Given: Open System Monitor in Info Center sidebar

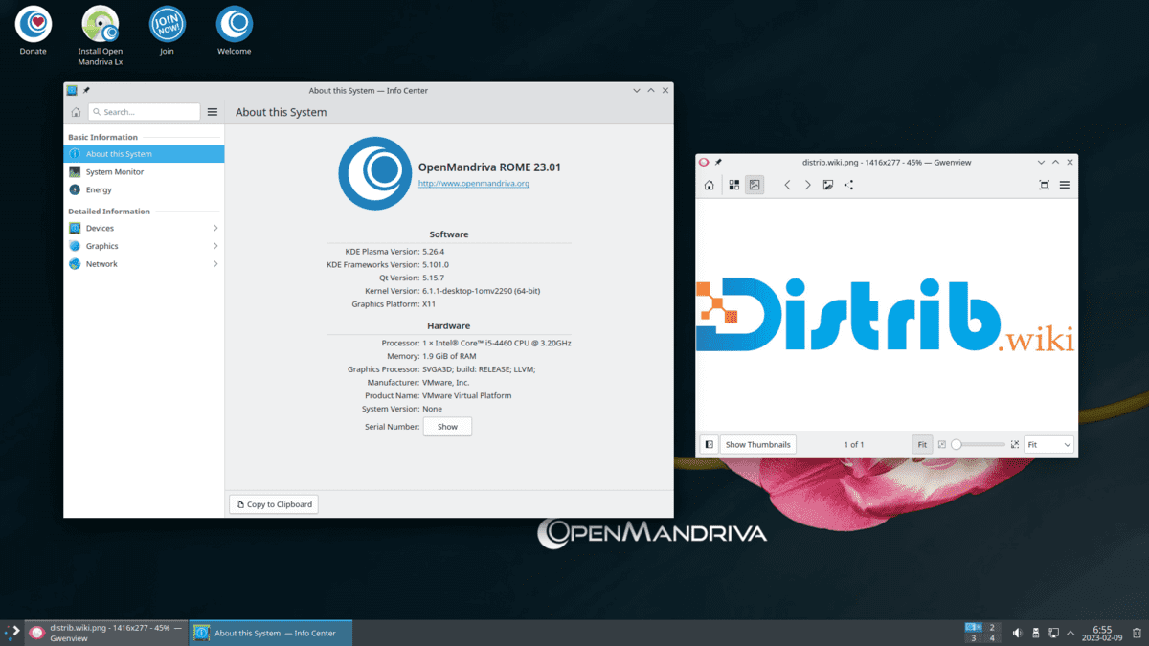Looking at the screenshot, I should [144, 172].
